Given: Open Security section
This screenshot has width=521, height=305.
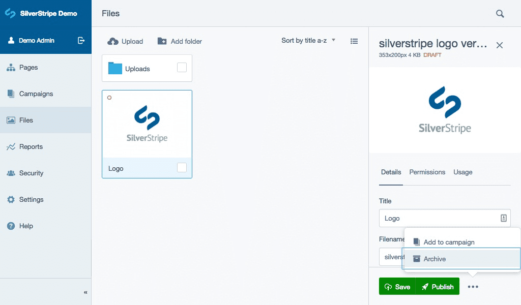Looking at the screenshot, I should coord(31,173).
